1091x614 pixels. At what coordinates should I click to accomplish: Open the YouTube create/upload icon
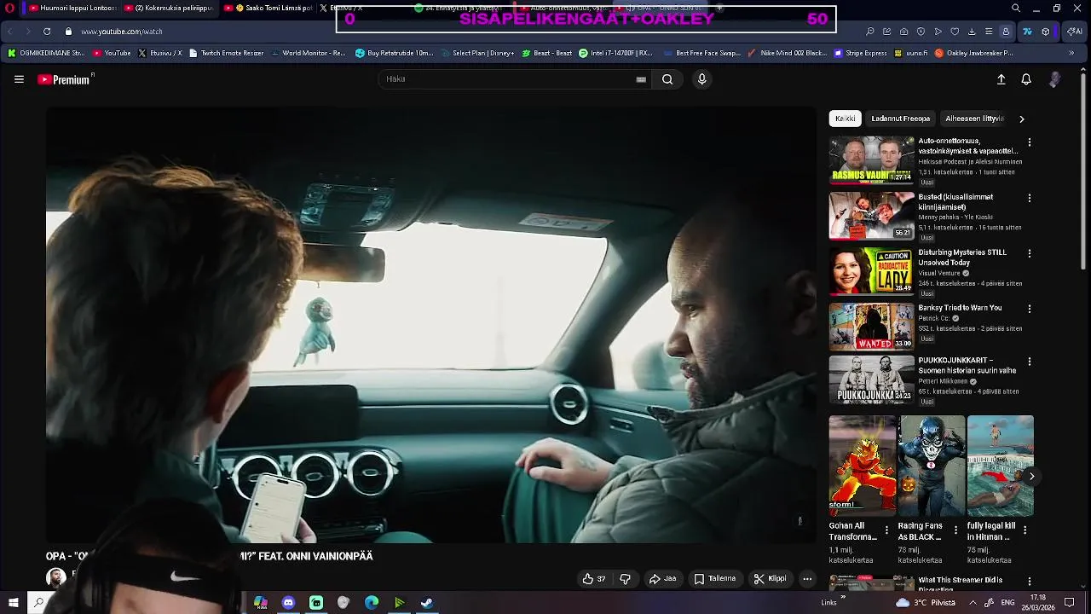tap(1001, 79)
